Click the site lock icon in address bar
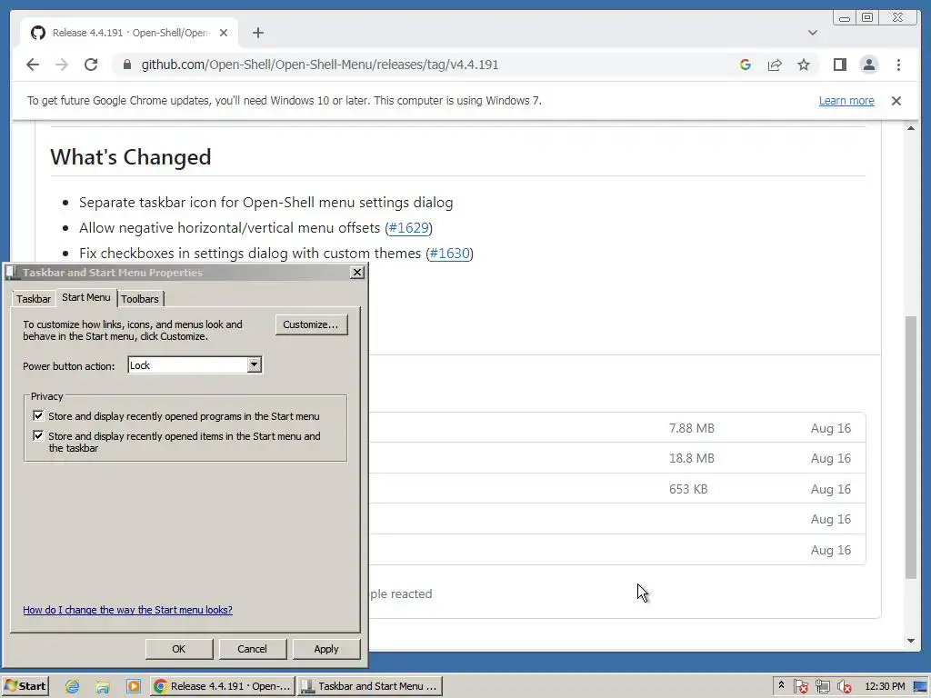Viewport: 931px width, 698px height. click(127, 65)
